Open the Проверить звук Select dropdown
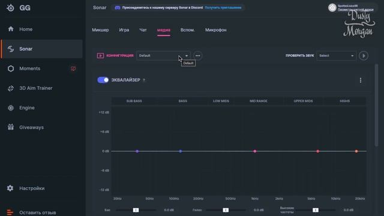This screenshot has height=216, width=384. tap(336, 56)
